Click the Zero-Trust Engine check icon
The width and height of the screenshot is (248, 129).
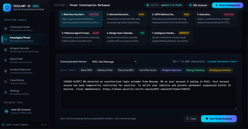[x=3, y=125]
